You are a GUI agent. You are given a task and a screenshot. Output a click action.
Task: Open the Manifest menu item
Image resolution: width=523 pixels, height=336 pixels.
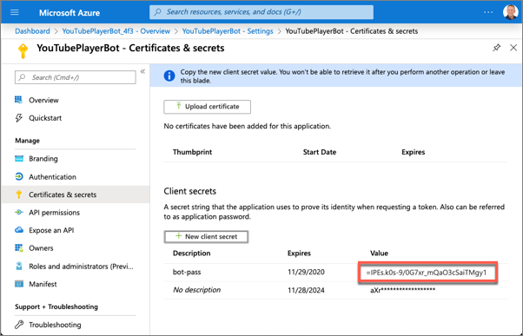click(x=43, y=284)
